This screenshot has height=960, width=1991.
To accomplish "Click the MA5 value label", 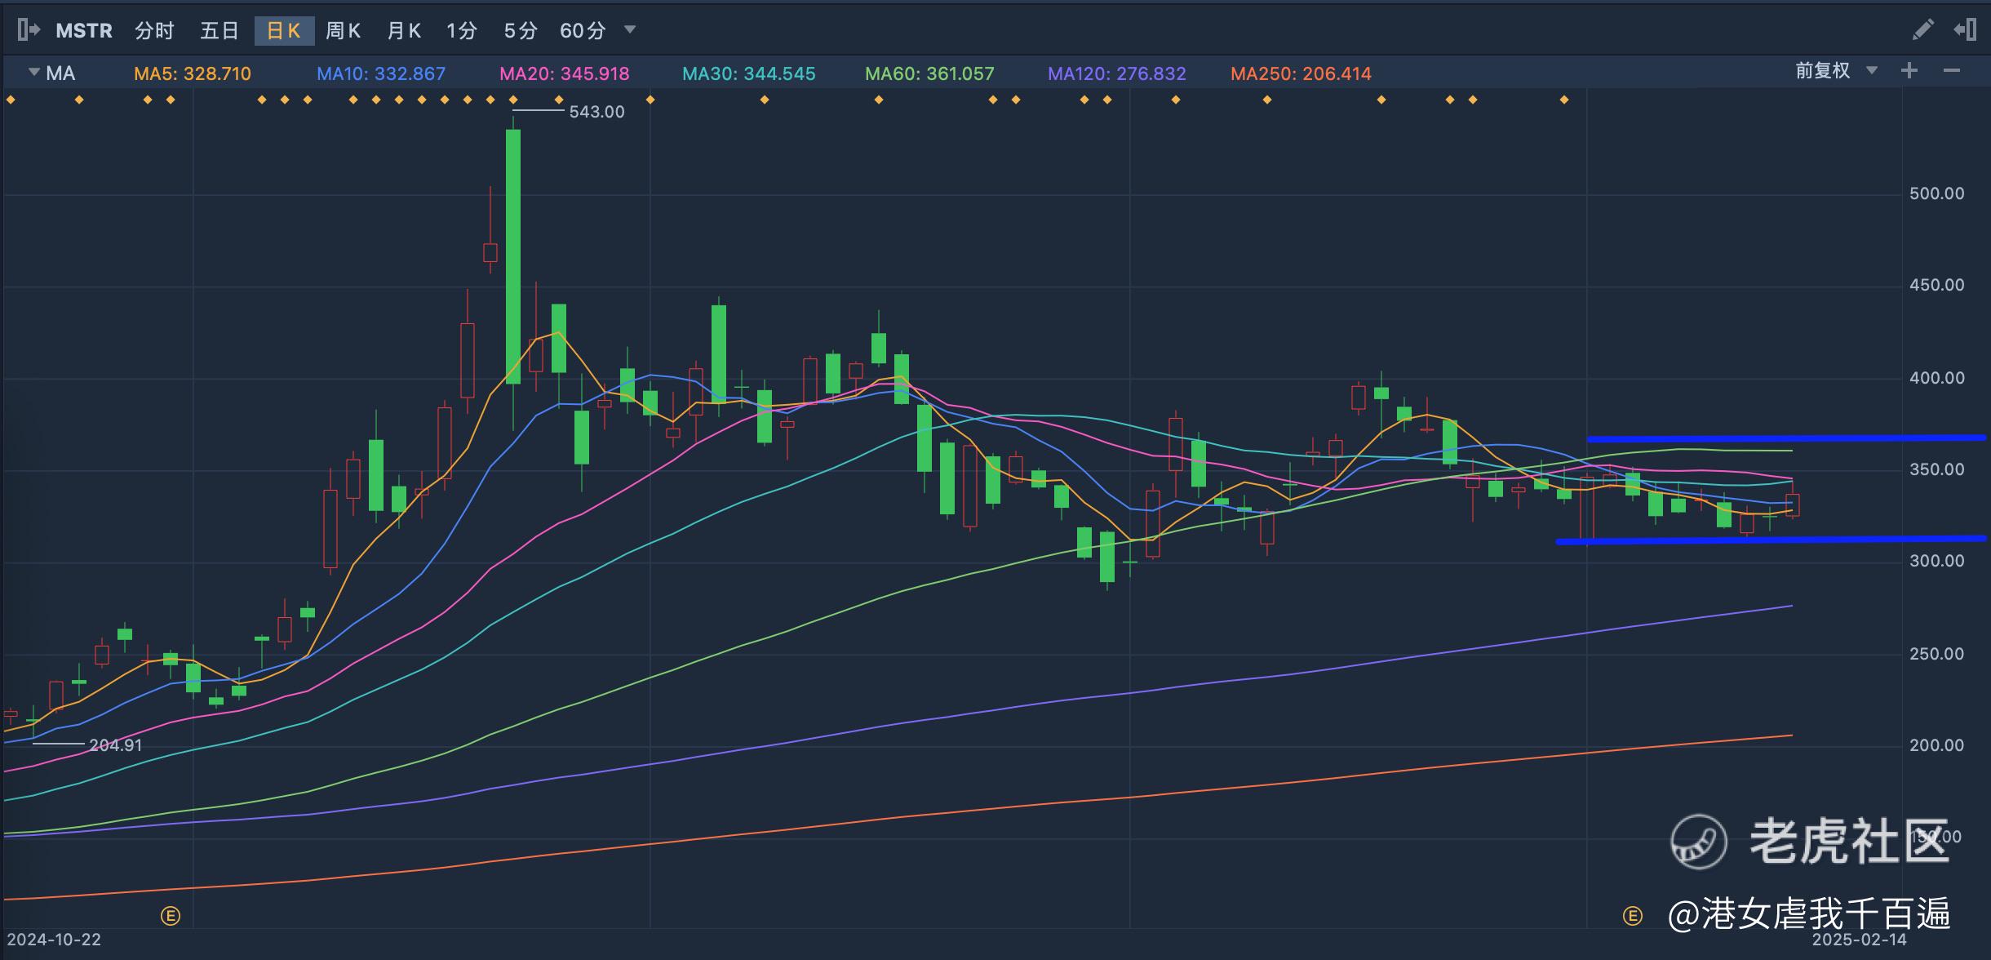I will point(193,73).
